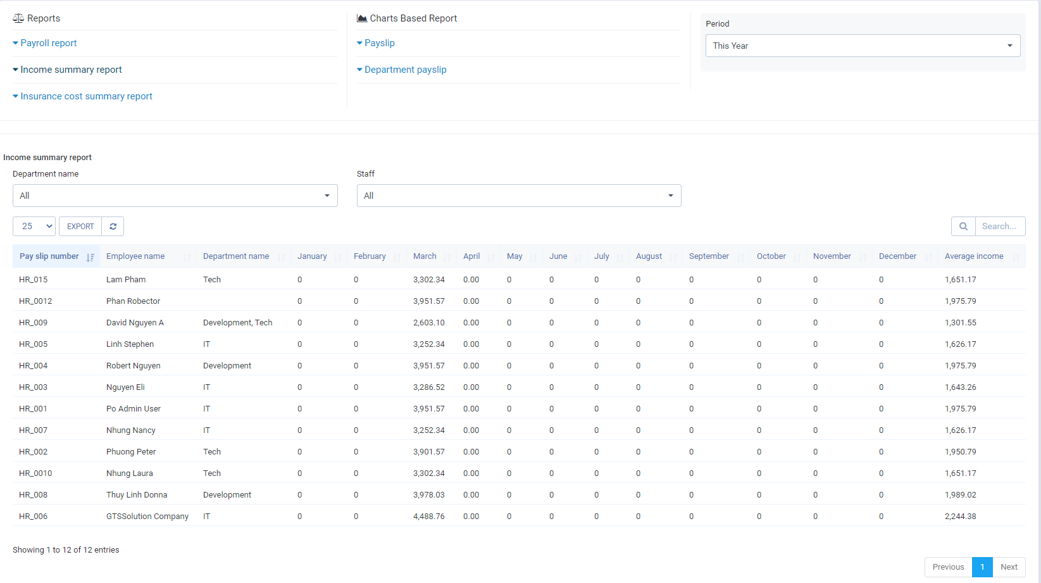
Task: Click the Charts Based Report chart icon
Action: (x=362, y=18)
